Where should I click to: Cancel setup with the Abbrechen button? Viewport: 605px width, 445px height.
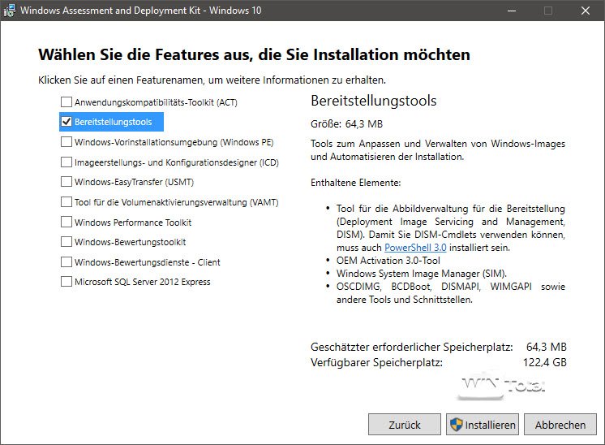coord(560,425)
